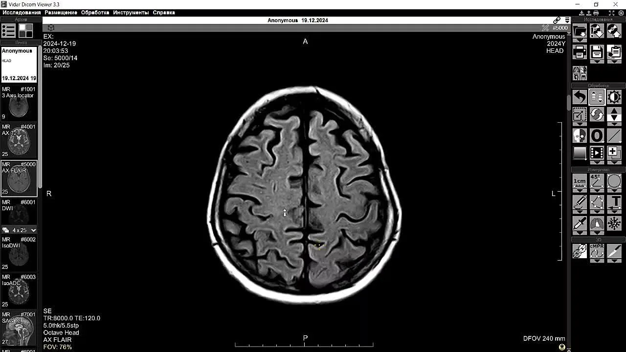
Task: Open the lungs analysis tool
Action: click(597, 223)
